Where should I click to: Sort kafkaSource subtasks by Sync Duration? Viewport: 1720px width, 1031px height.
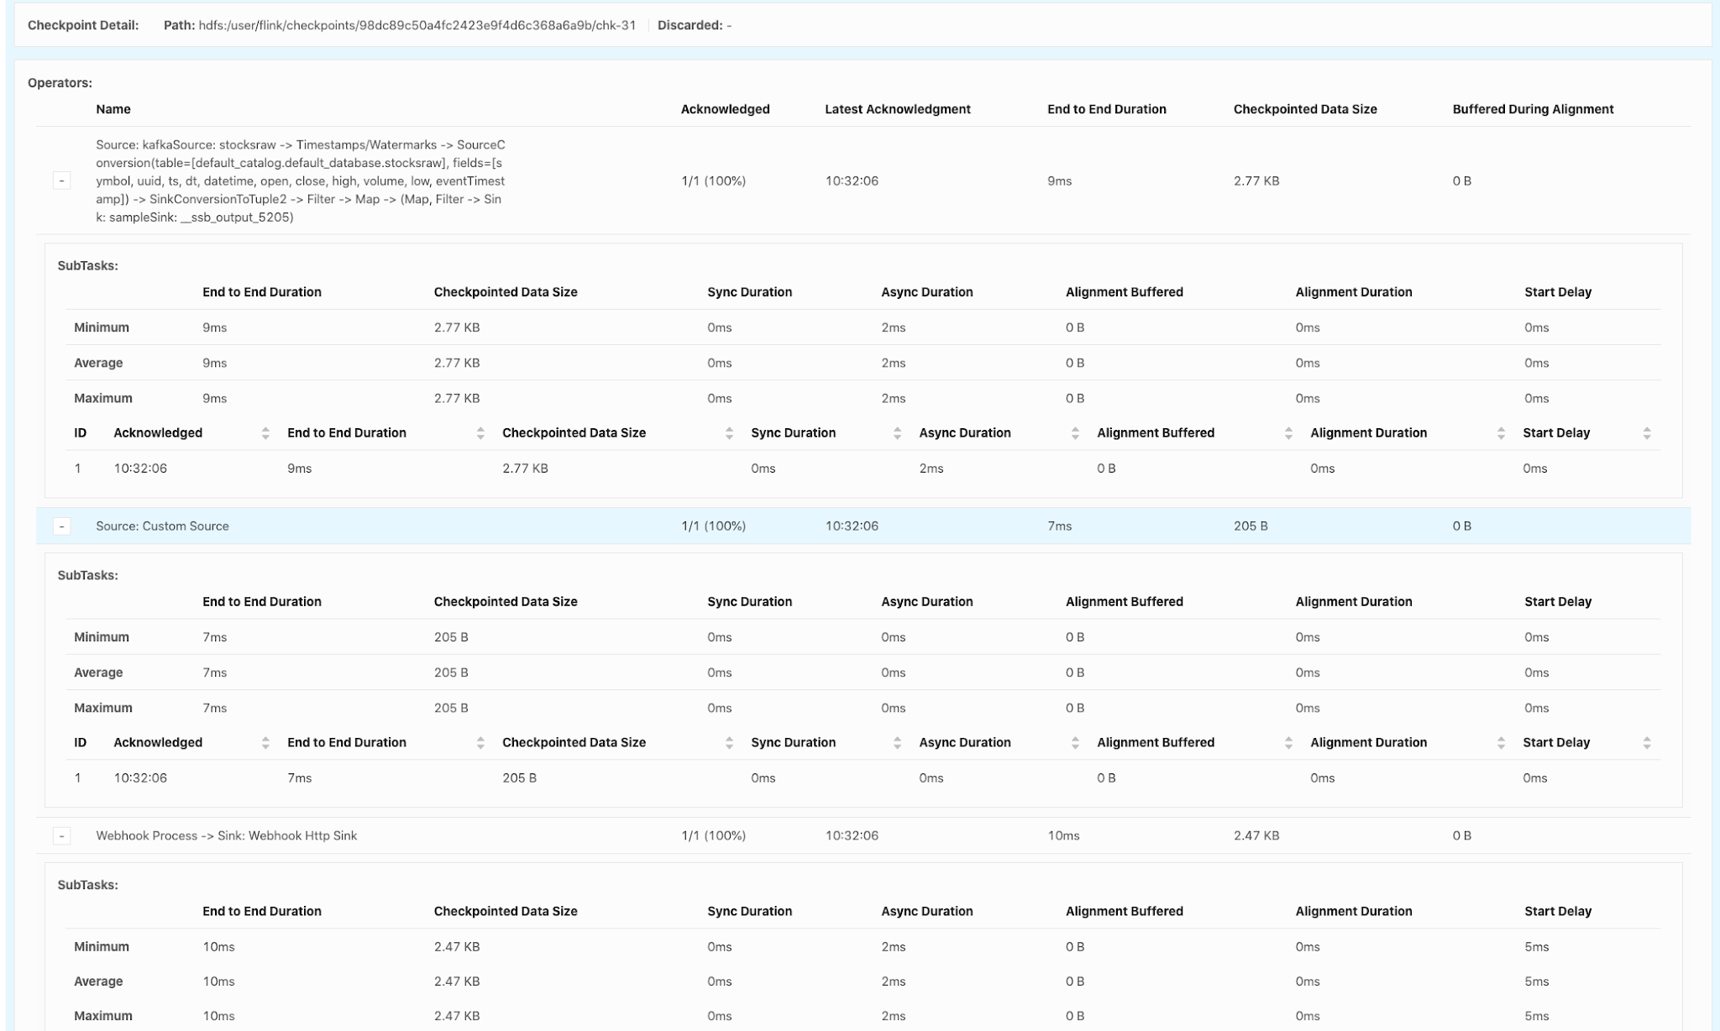tap(897, 433)
